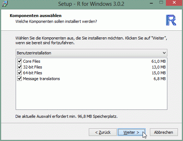
Task: Click the Core Files label
Action: [x=32, y=61]
